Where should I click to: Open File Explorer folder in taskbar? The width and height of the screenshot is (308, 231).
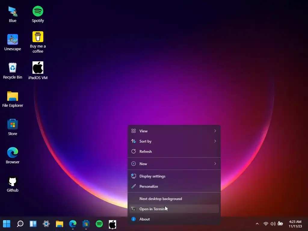pos(60,224)
